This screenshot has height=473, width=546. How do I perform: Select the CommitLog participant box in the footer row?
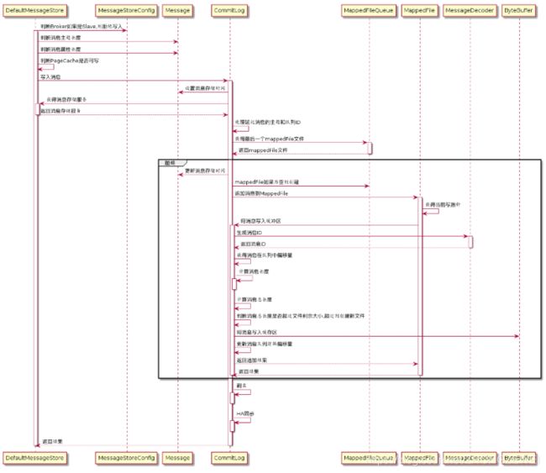229,458
